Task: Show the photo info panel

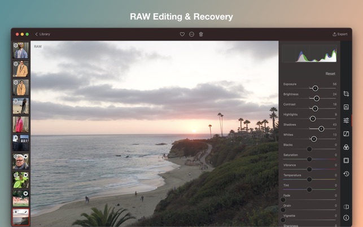Action: [346, 217]
